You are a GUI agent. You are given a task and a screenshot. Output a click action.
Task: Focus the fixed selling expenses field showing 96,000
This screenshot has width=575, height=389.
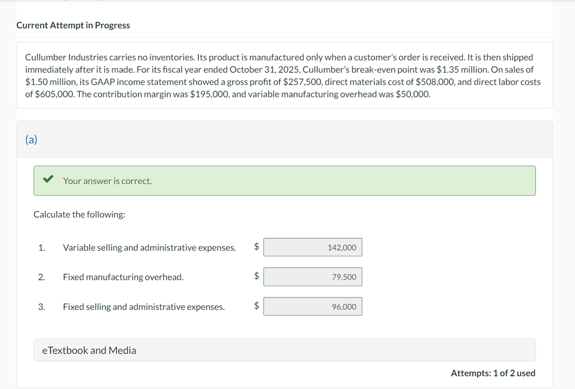click(313, 307)
